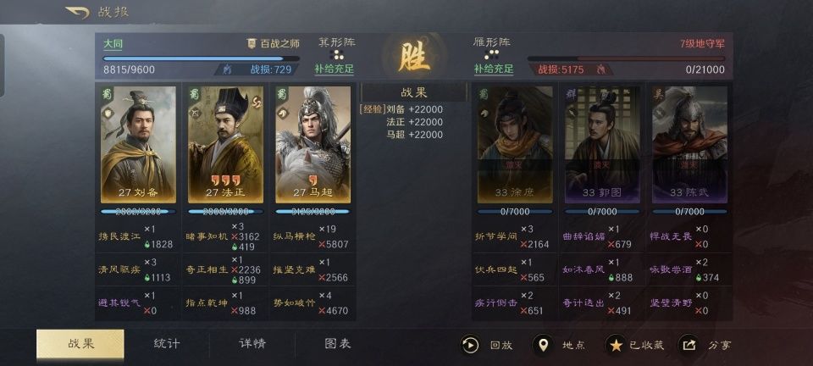Tap the 百战之师 title badge icon
Viewport: 813px width, 366px height.
pos(252,43)
